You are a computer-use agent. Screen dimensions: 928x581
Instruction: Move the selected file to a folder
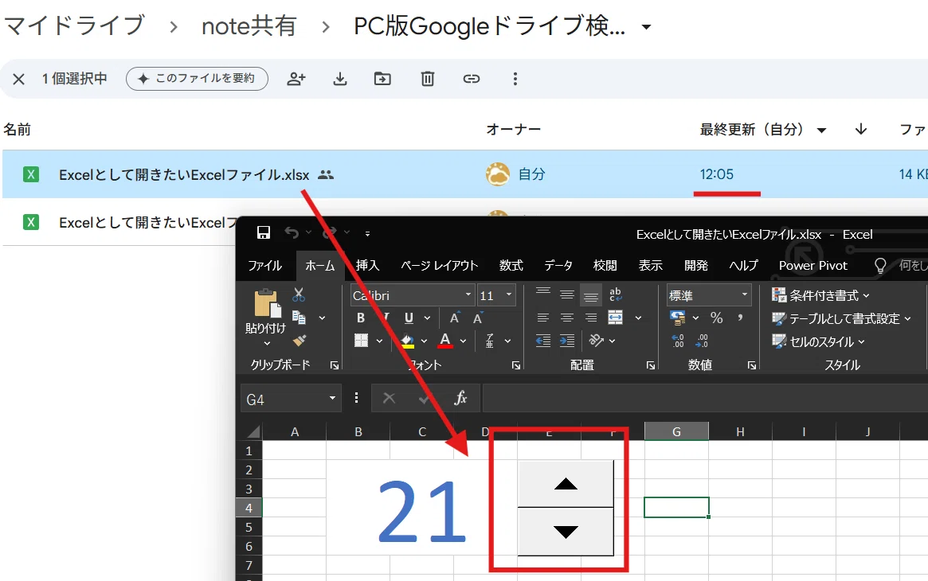pyautogui.click(x=382, y=79)
